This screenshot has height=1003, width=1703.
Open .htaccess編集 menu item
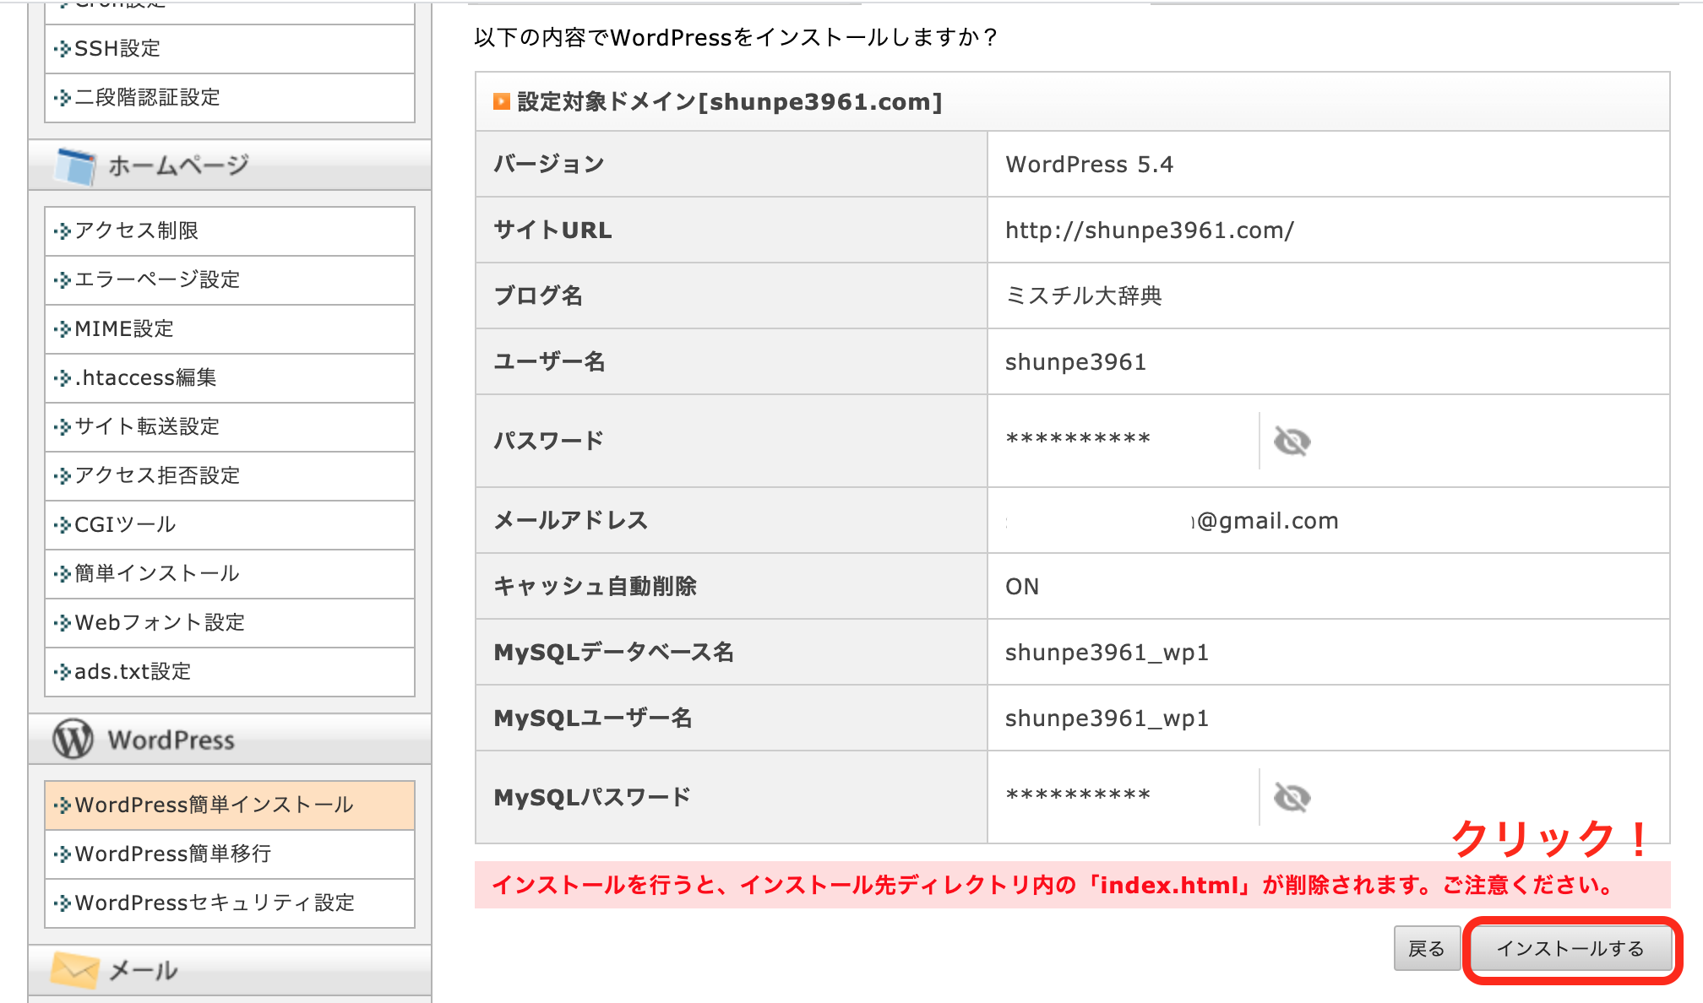(230, 378)
